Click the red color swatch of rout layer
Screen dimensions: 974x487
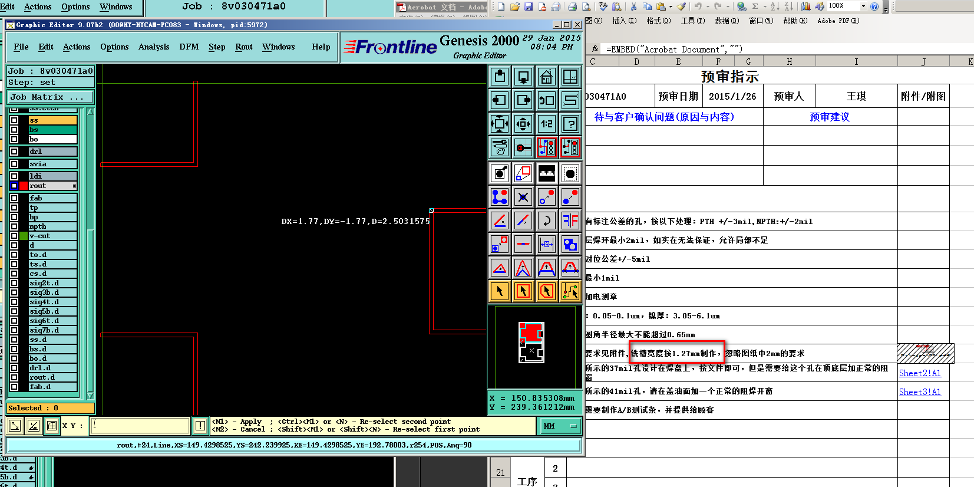pos(24,186)
